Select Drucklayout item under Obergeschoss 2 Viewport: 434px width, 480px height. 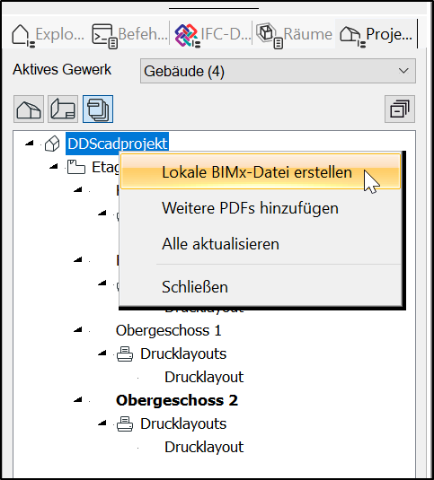point(204,447)
